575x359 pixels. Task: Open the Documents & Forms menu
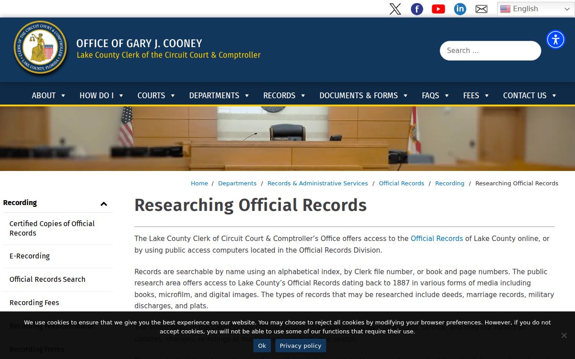363,95
